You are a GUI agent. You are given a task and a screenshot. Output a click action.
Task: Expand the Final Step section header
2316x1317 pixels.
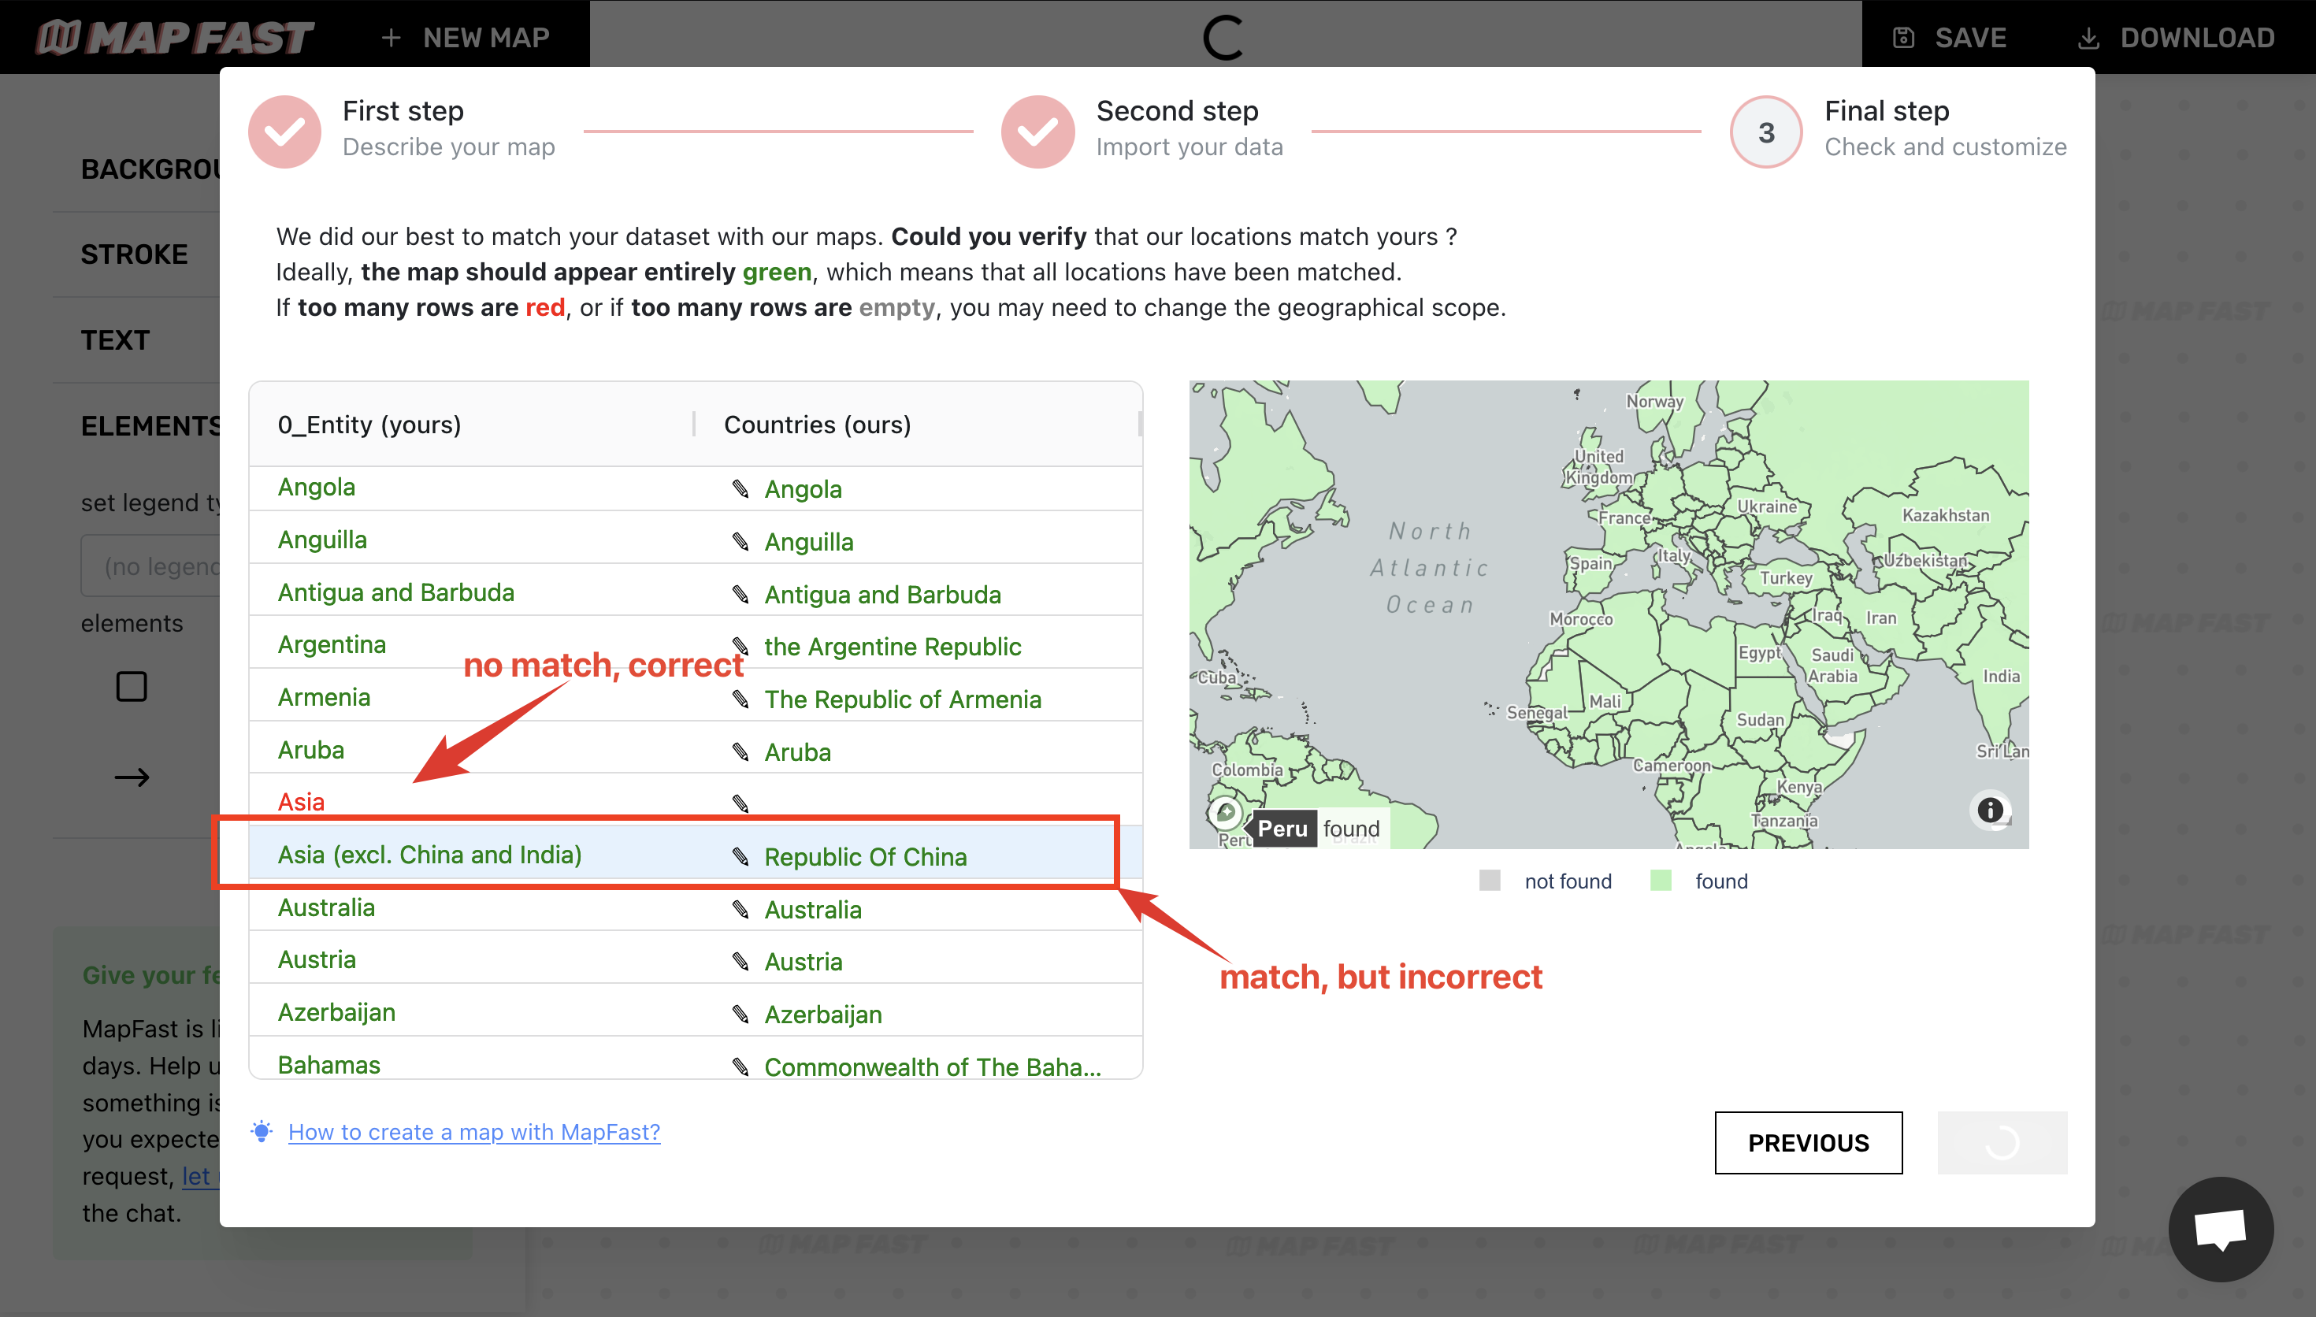click(x=1891, y=128)
